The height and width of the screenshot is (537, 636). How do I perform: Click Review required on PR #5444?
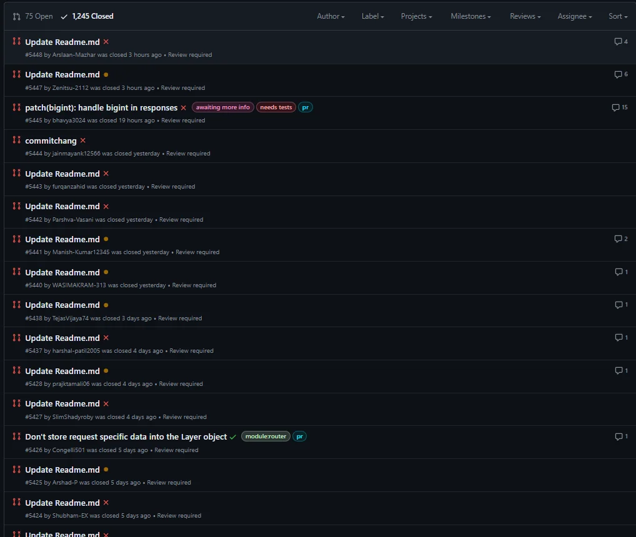188,154
